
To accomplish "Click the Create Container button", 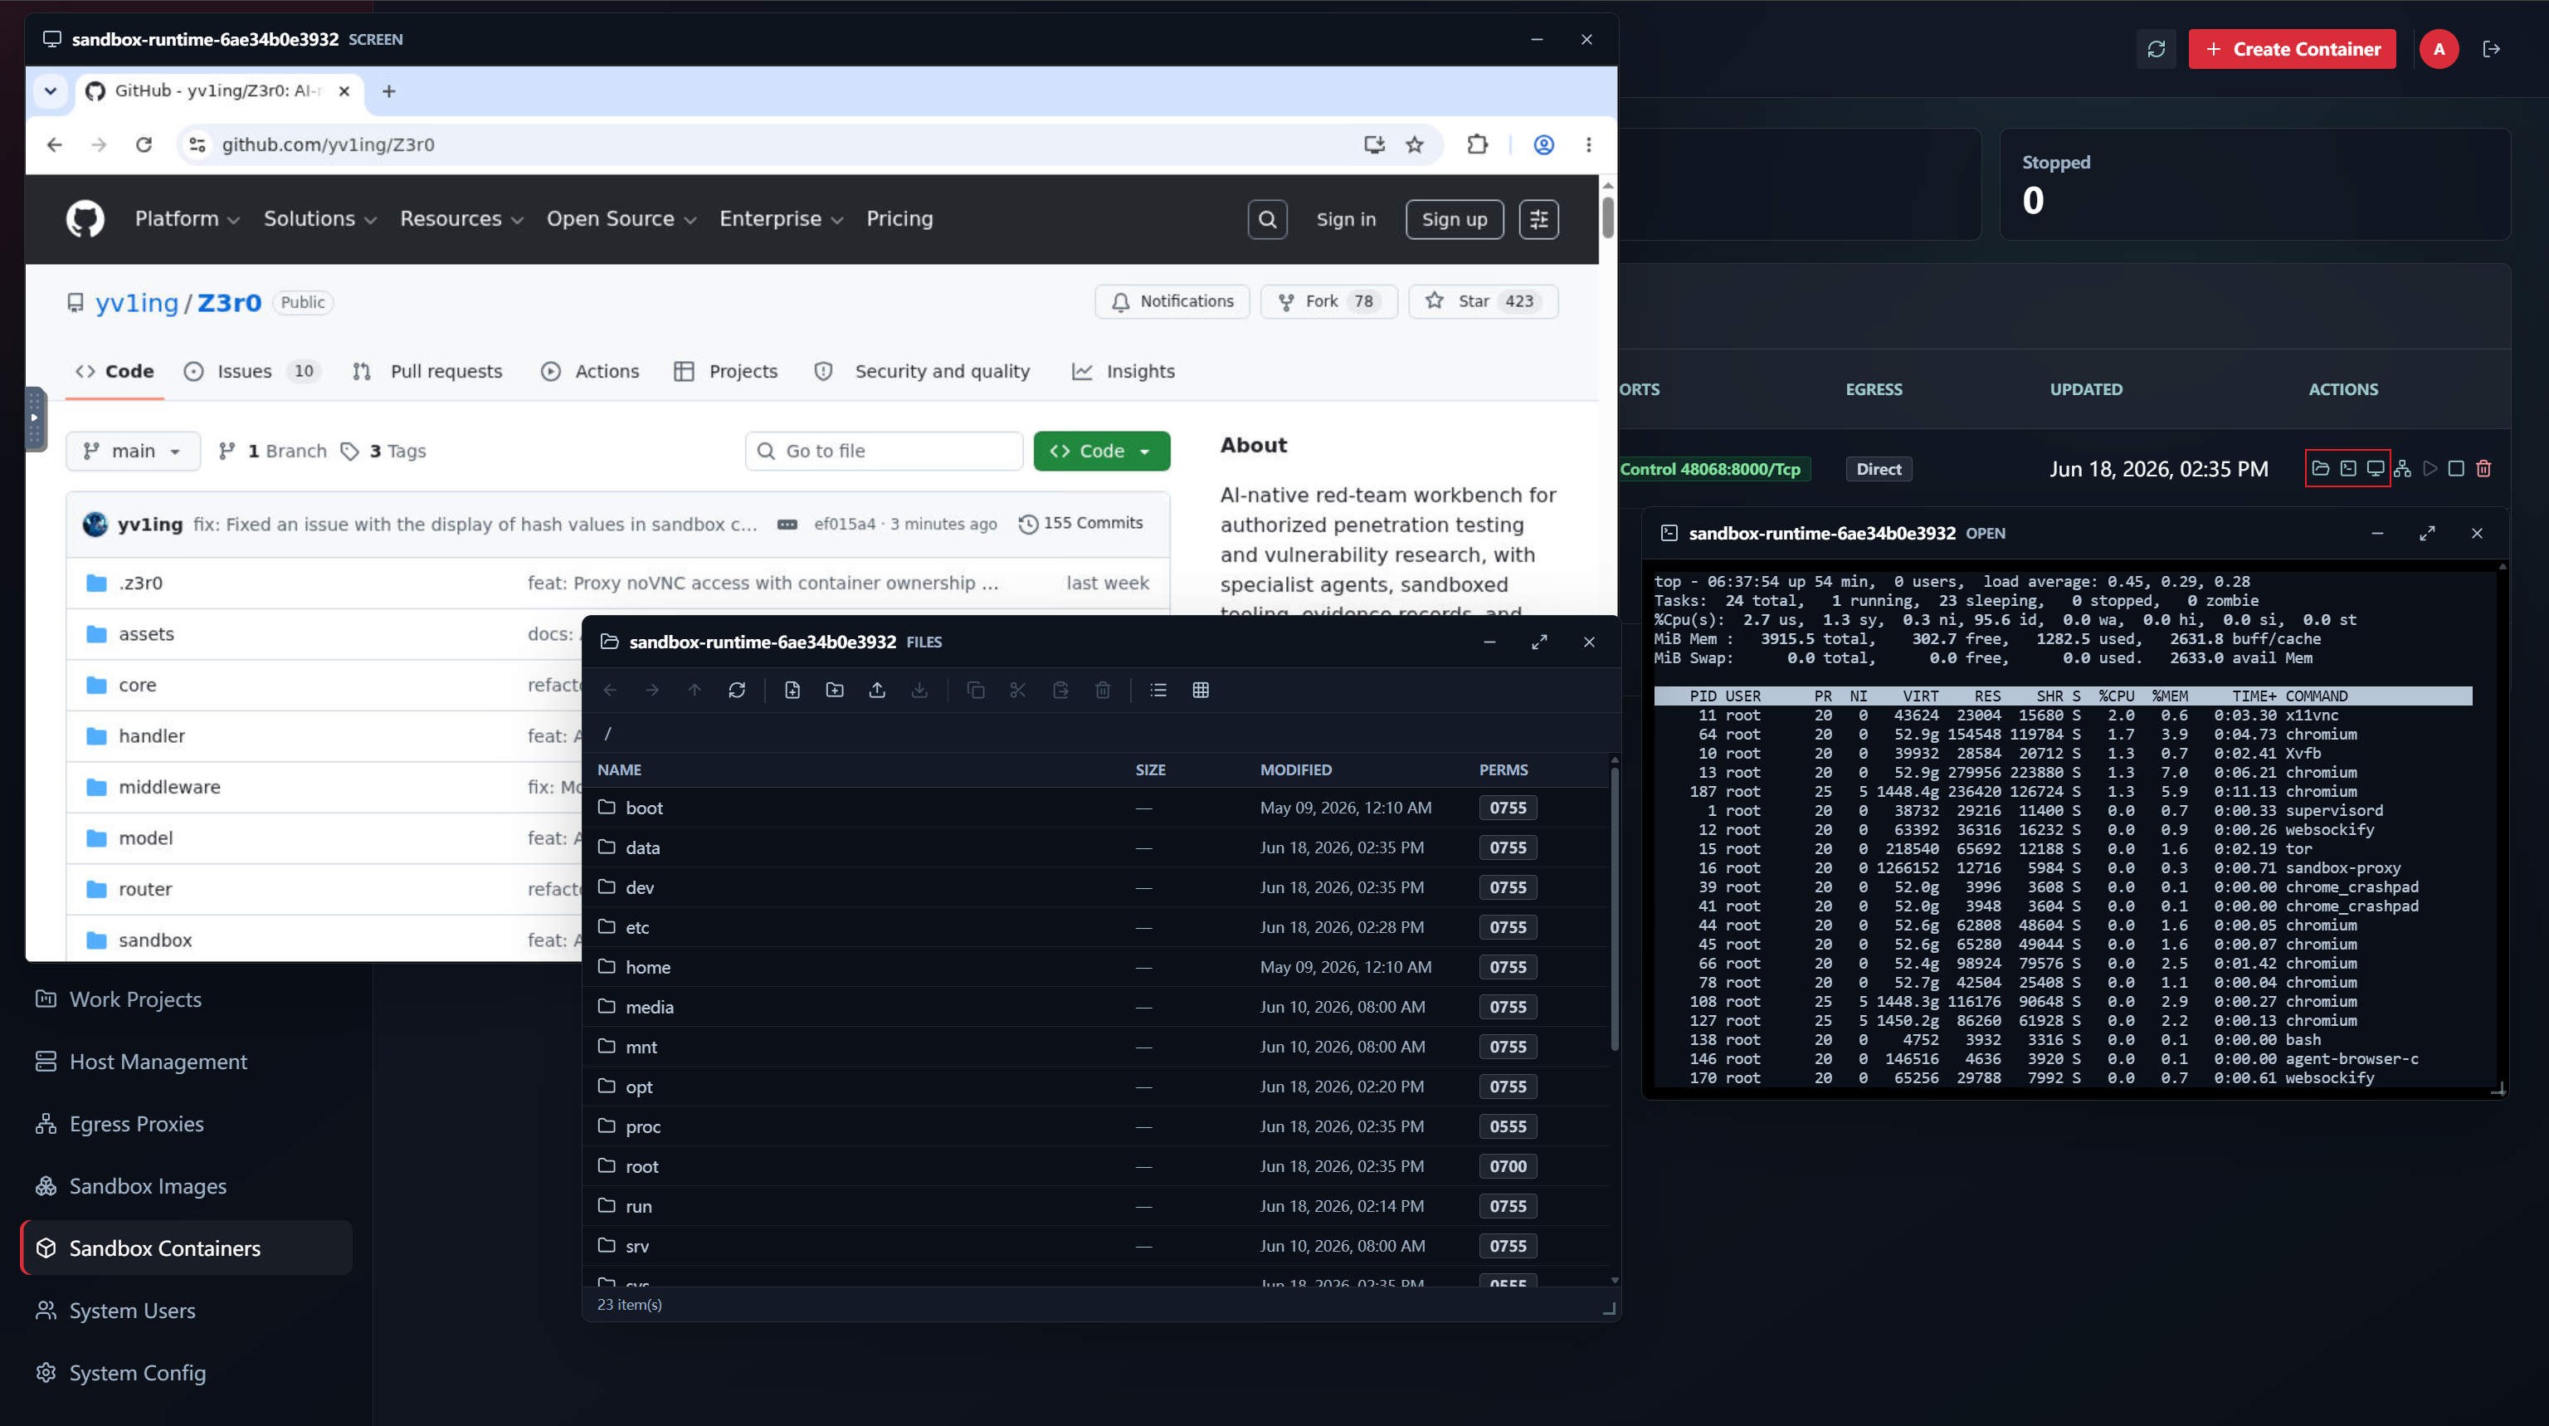I will tap(2292, 50).
